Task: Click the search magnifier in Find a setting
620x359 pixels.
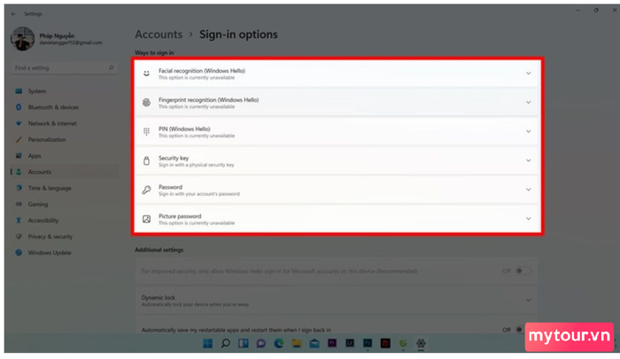Action: click(111, 68)
